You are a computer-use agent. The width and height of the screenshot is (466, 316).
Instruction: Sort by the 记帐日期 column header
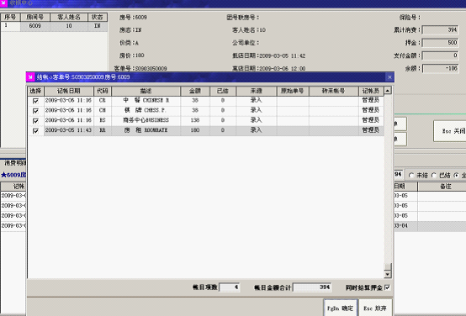coord(69,91)
